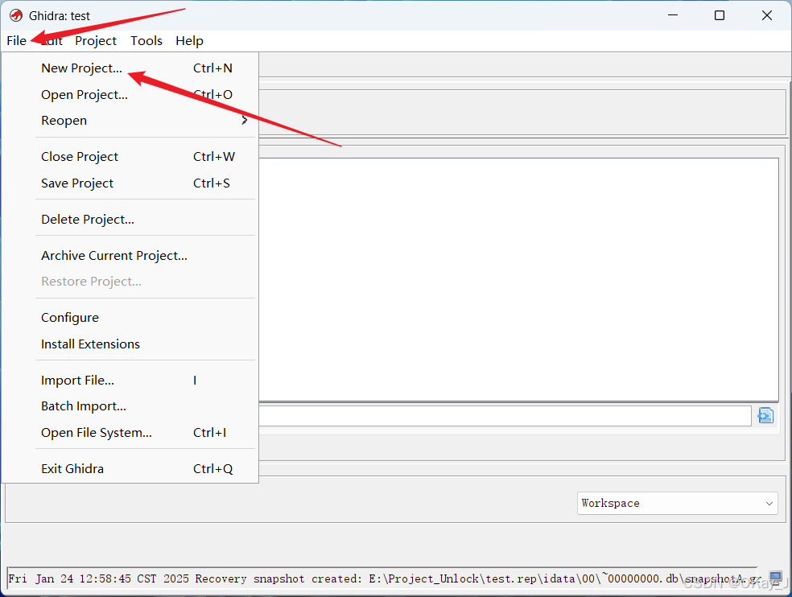The image size is (792, 597).
Task: Select Save Project menu entry
Action: point(130,183)
